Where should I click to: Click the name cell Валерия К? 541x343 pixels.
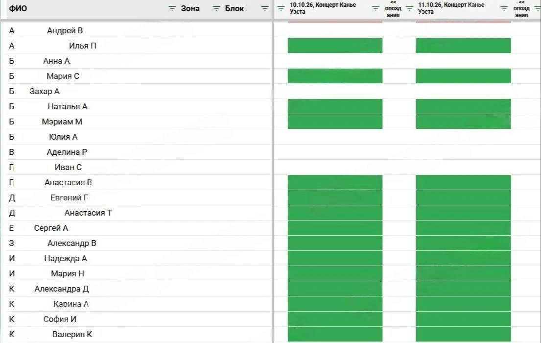72,334
